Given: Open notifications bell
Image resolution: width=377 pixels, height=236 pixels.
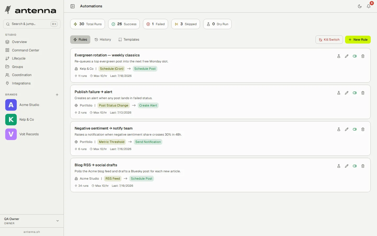Looking at the screenshot, I should tap(369, 6).
